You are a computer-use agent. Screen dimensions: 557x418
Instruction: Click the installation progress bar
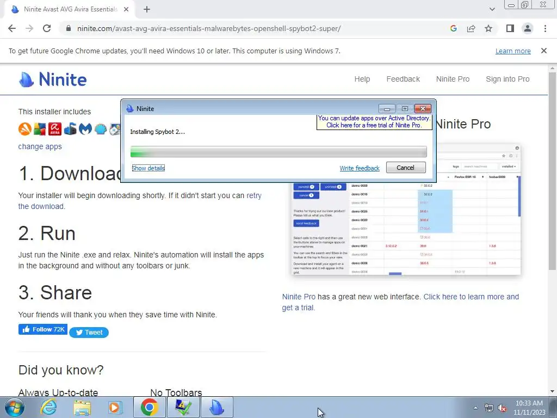278,151
